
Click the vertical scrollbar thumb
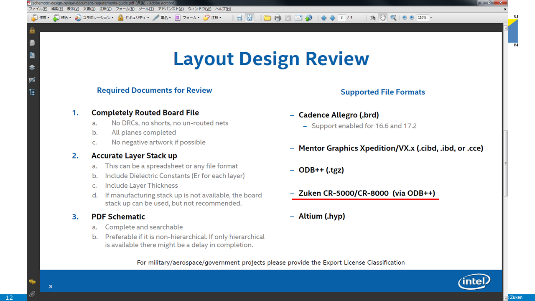coord(506,163)
